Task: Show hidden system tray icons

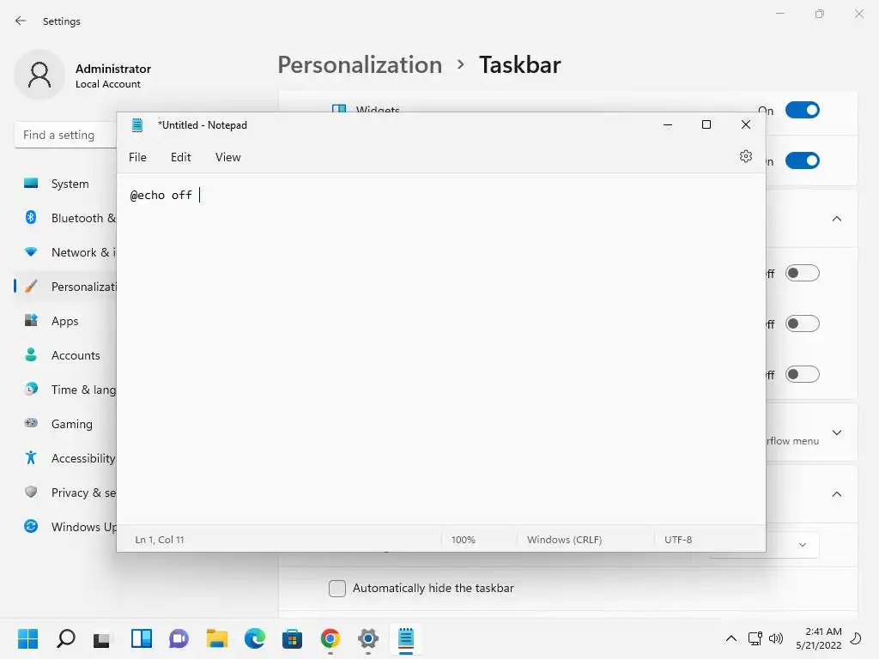Action: pyautogui.click(x=731, y=638)
